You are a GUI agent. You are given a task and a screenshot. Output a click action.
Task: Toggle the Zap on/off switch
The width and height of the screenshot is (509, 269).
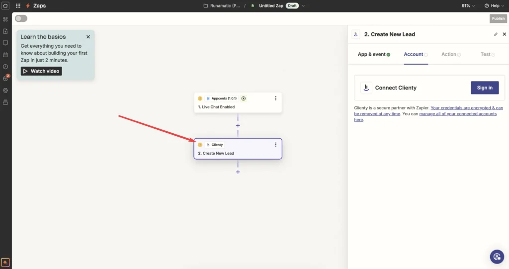(21, 18)
